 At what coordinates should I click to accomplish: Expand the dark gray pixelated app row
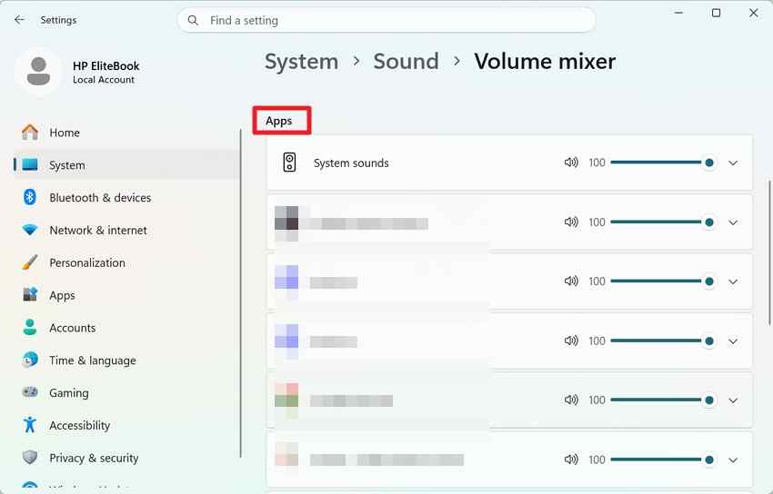click(x=733, y=222)
